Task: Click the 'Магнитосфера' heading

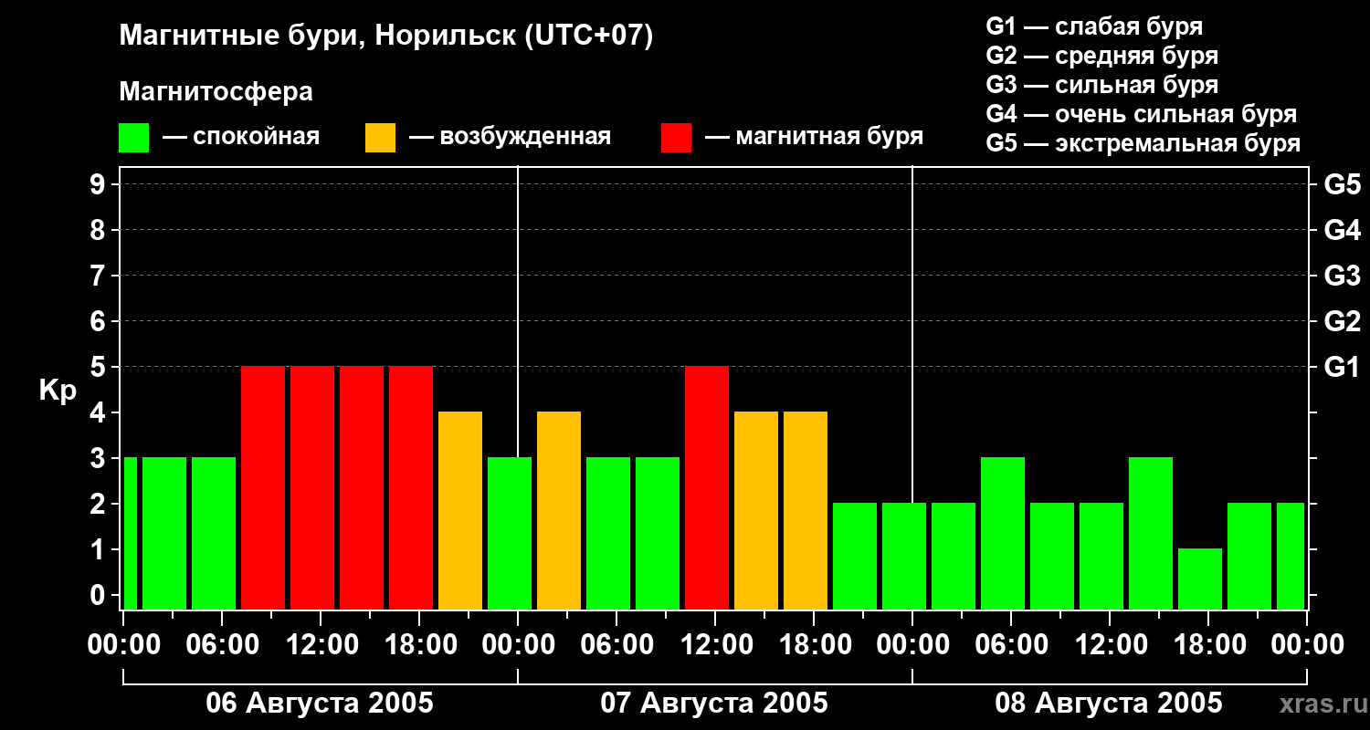Action: point(216,92)
